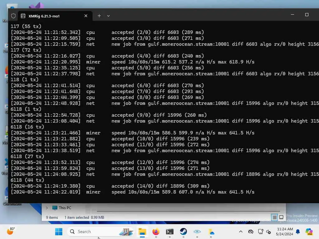The image size is (319, 239).
Task: Open the weather widget showing 80°
Action: pos(11,231)
